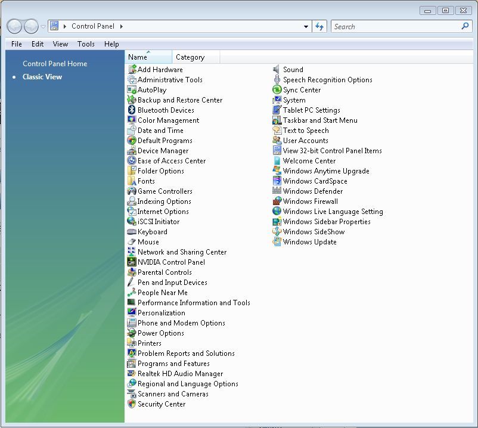Click the Sound speaker icon
The width and height of the screenshot is (478, 428).
(x=277, y=70)
